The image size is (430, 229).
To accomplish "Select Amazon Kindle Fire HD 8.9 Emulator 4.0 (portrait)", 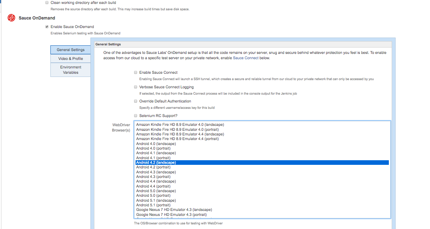I will coord(262,129).
